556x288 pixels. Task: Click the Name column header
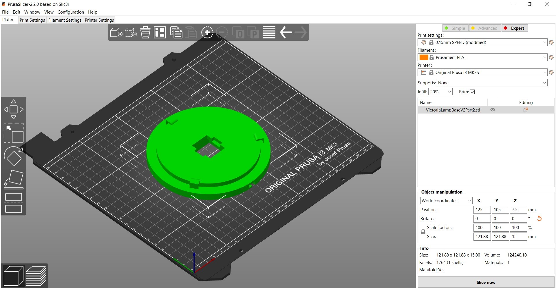click(426, 102)
